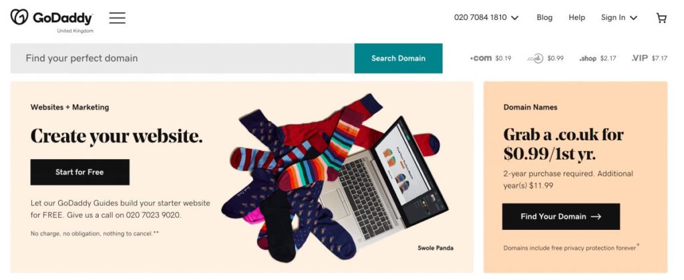Select the .com domain price icon
684x280 pixels.
point(490,58)
